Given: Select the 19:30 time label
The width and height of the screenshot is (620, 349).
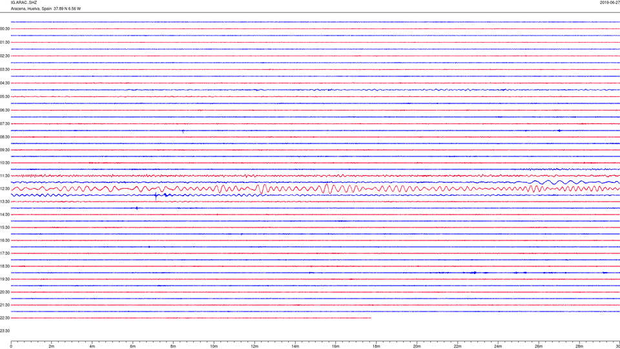Looking at the screenshot, I should [5, 279].
